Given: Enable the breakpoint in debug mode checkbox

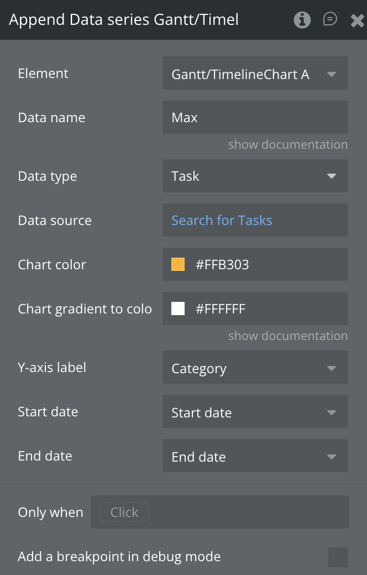Looking at the screenshot, I should 338,557.
